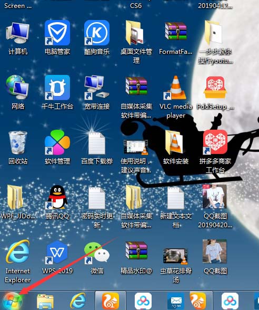Click the 'CS6' desktop label

(136, 5)
